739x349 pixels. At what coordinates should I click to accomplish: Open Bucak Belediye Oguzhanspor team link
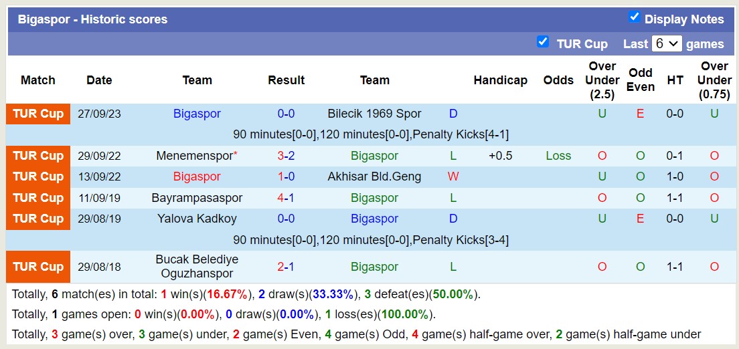(197, 267)
